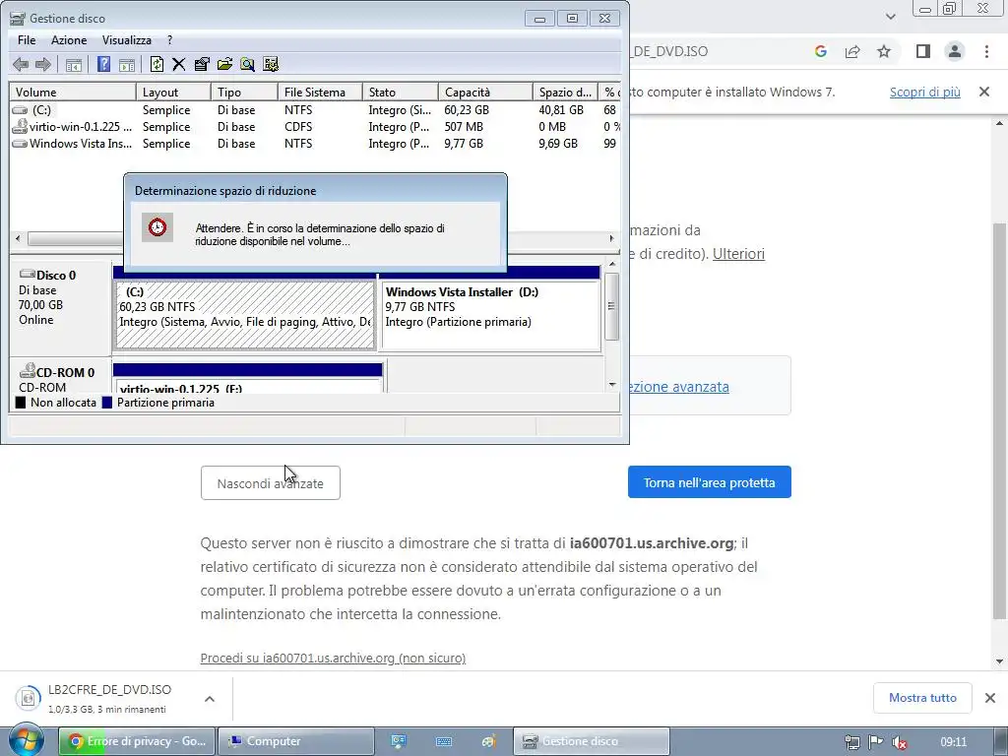Click the Chrome page vertical scrollbar

(x=999, y=420)
